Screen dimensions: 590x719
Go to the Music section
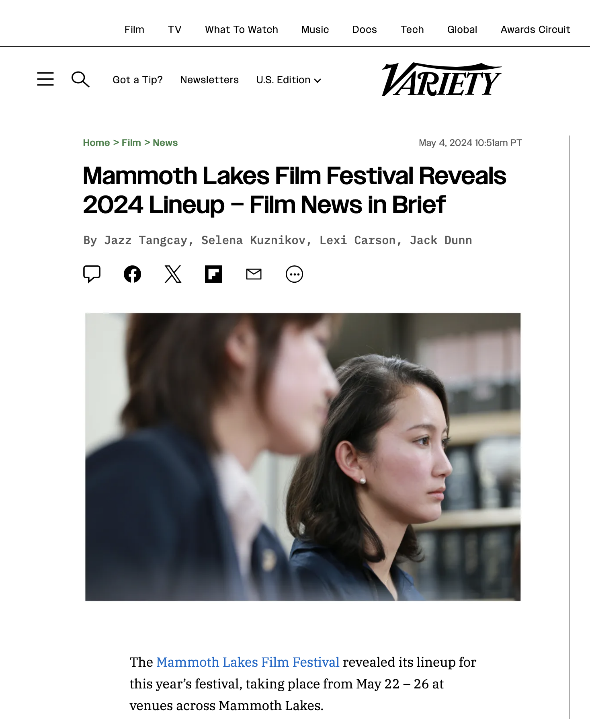tap(315, 29)
